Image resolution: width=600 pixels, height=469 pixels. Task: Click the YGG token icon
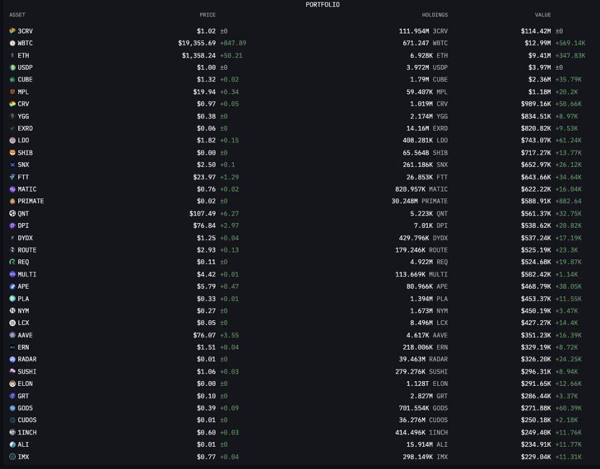coord(12,116)
